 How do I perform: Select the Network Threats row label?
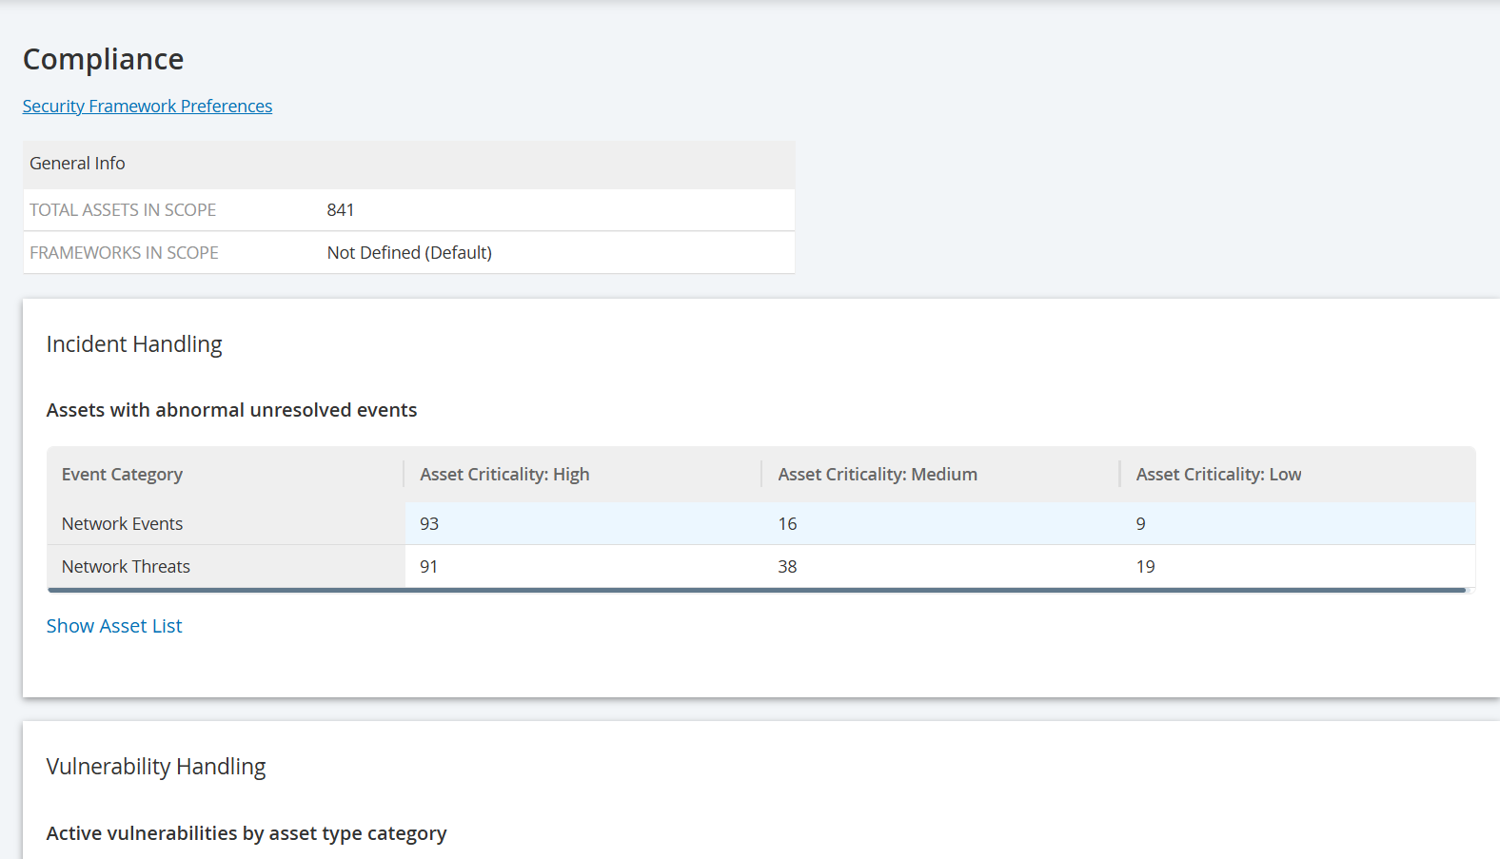(x=126, y=567)
